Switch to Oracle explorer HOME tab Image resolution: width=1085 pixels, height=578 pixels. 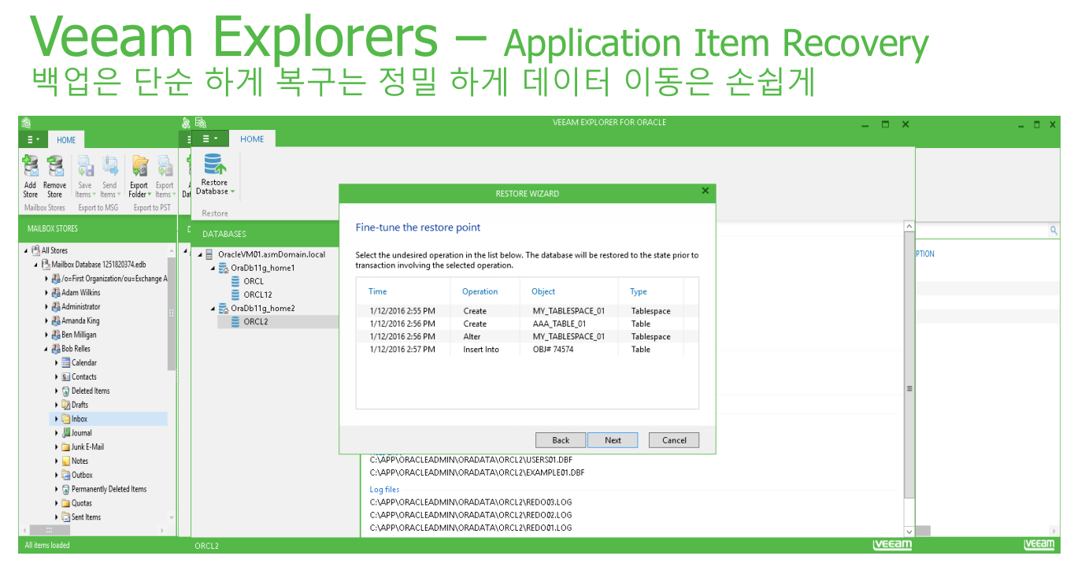252,139
